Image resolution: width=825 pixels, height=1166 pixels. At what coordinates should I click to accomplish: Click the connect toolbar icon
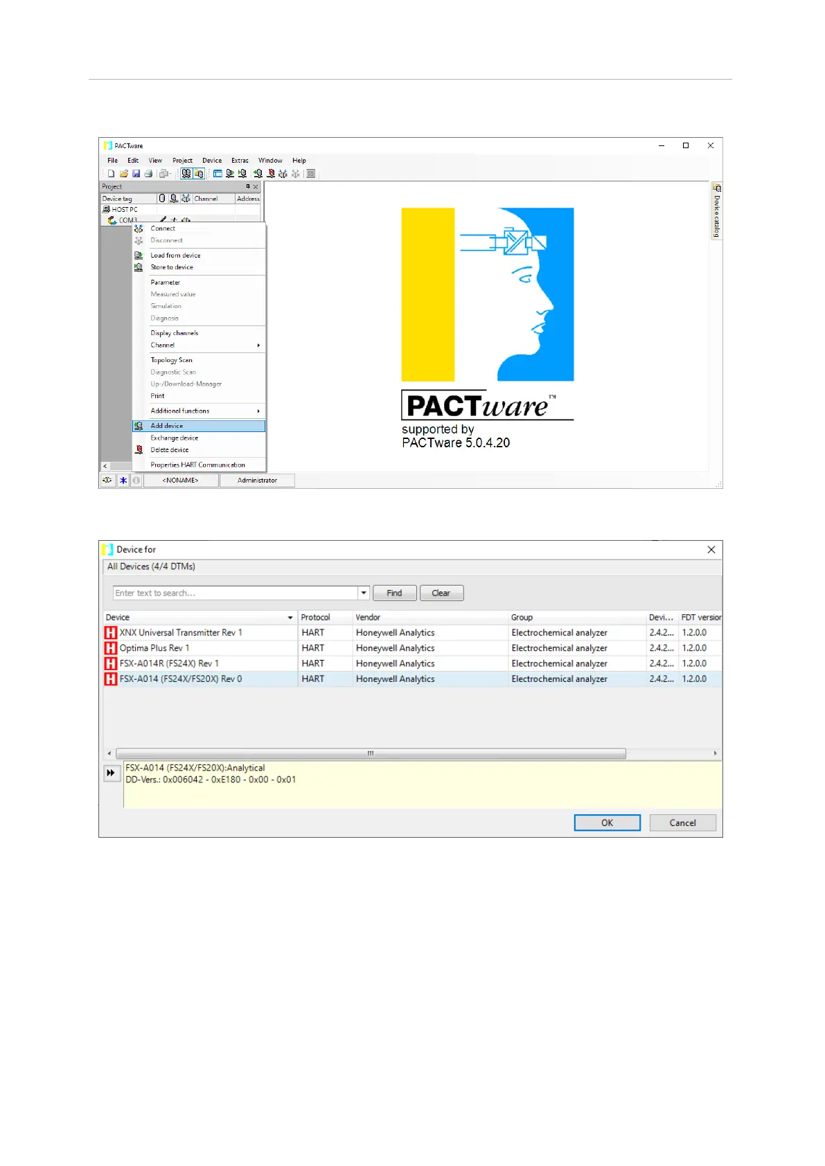point(283,173)
